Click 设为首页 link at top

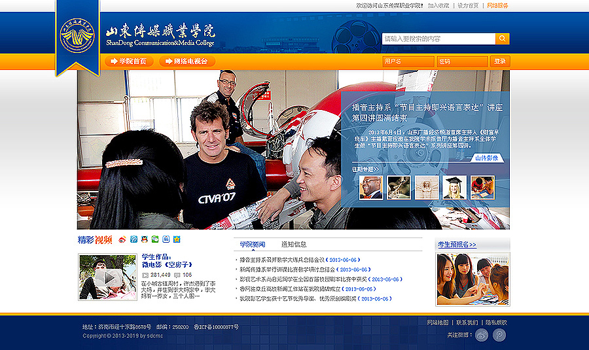(468, 6)
